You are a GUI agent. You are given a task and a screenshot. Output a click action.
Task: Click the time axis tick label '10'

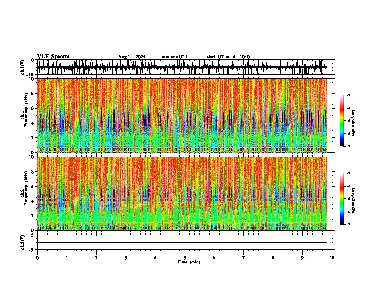click(332, 258)
